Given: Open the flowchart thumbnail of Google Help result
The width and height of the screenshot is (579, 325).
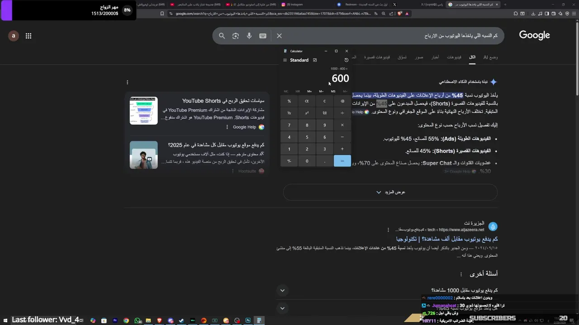Looking at the screenshot, I should pos(144,111).
